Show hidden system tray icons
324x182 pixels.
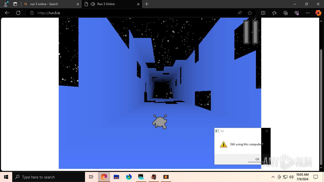coord(273,177)
